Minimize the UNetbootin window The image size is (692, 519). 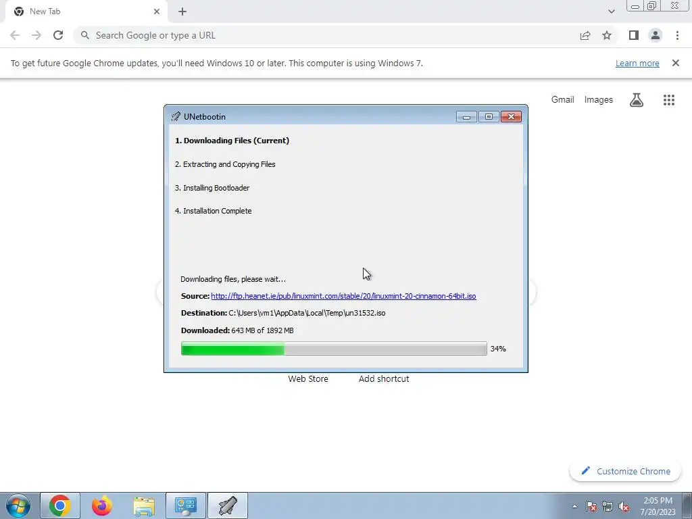(x=466, y=116)
